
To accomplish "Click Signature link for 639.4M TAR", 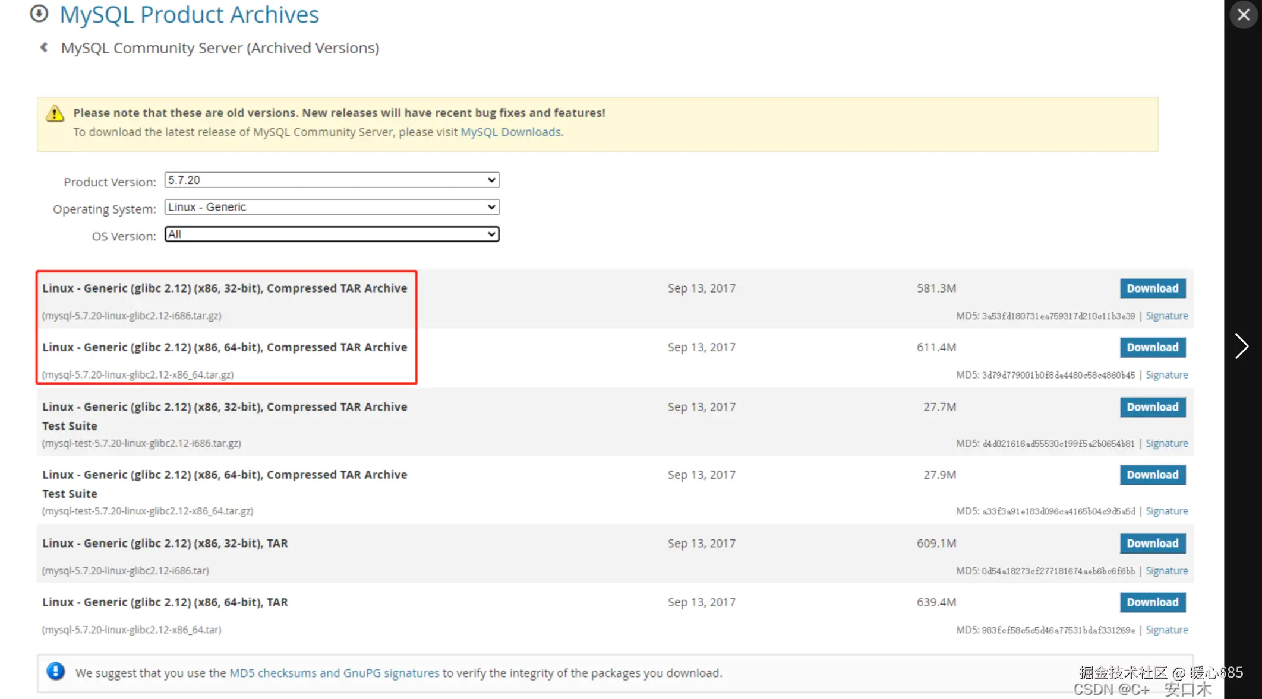I will (1166, 630).
